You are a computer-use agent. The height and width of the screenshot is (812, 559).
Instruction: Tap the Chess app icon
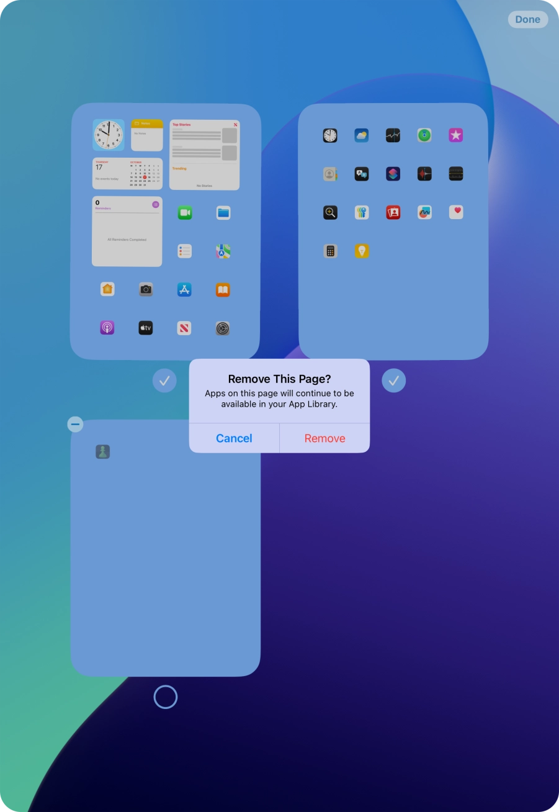(x=103, y=452)
